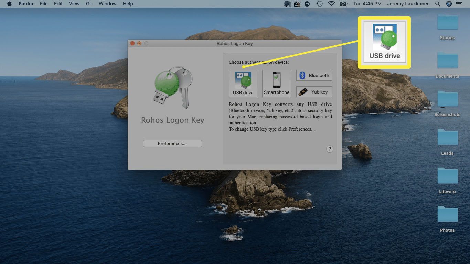Open the Help menu

point(128,4)
